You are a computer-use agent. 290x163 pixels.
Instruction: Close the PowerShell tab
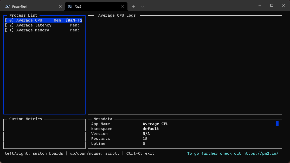[x=60, y=6]
